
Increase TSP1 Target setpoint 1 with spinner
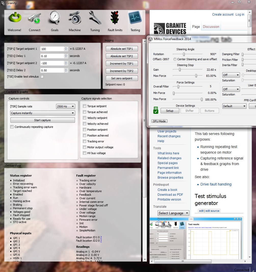coord(66,48)
